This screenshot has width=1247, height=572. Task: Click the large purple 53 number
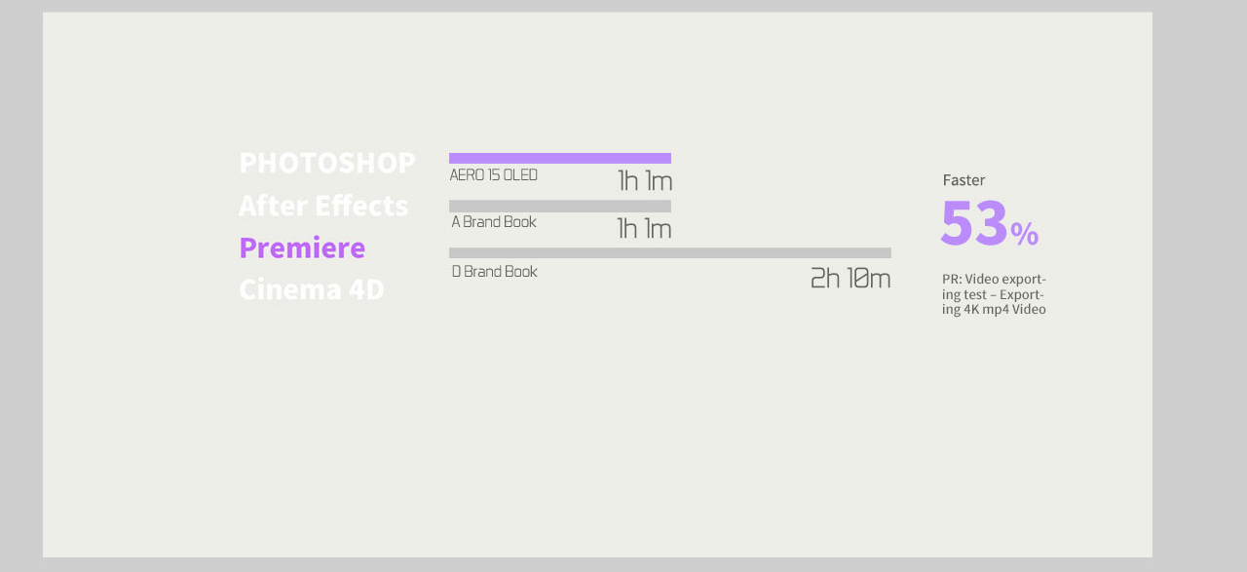(x=973, y=224)
